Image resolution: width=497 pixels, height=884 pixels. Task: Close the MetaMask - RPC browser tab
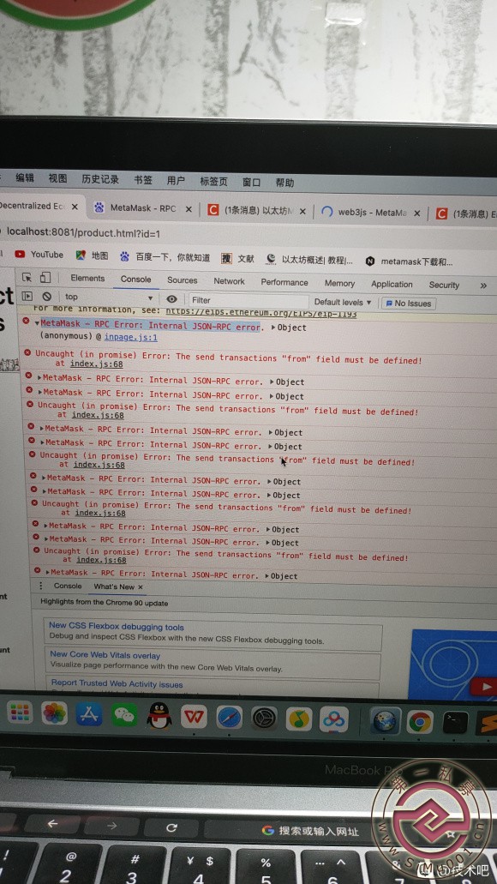click(x=189, y=209)
